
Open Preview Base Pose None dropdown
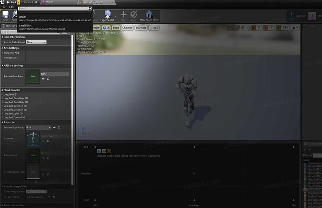pos(55,74)
